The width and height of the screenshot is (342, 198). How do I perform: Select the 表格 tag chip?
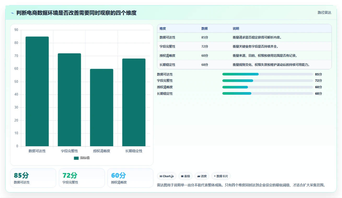186,176
